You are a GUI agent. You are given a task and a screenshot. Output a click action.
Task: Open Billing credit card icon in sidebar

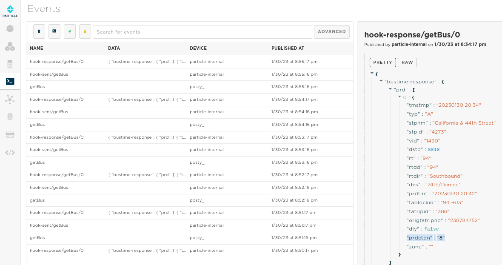[10, 134]
